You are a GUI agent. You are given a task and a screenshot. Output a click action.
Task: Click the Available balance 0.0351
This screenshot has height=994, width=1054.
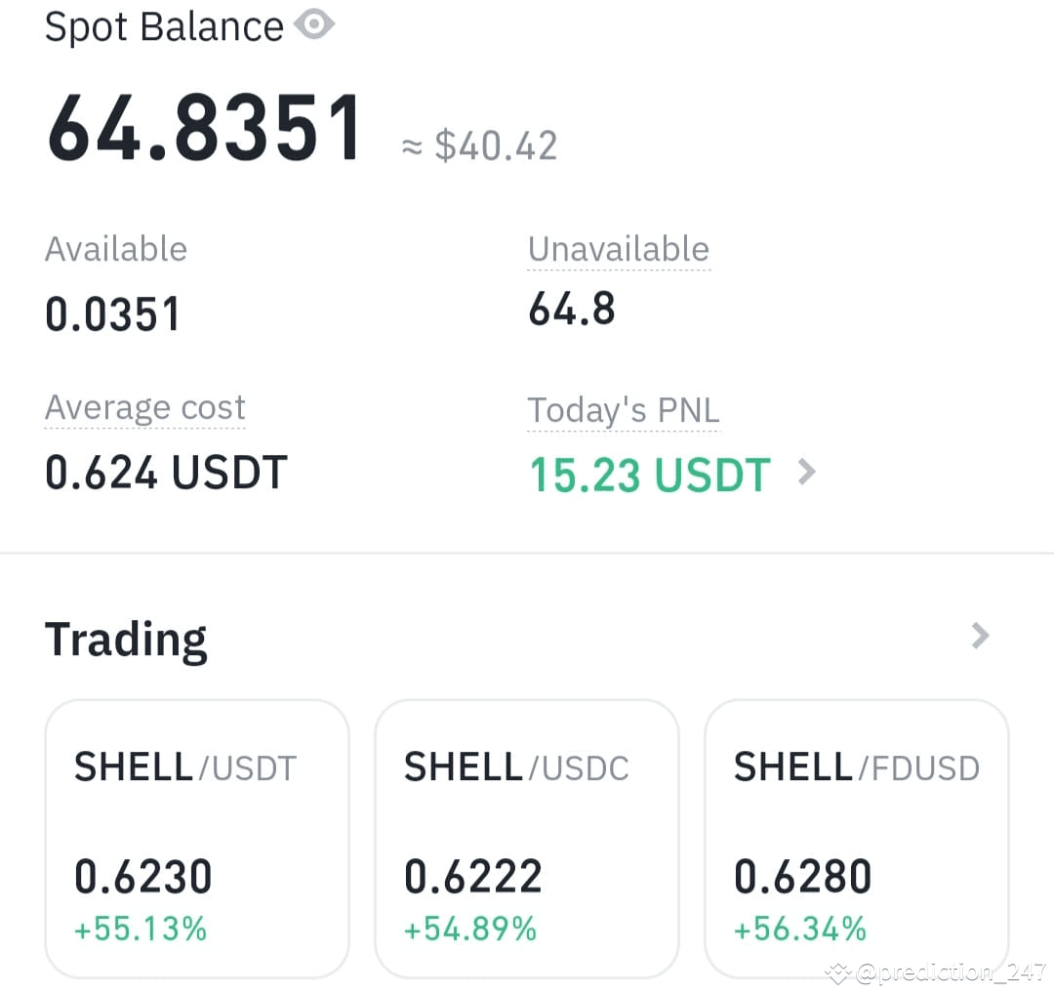(113, 313)
